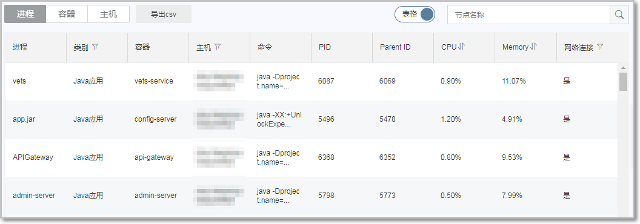Open the 类别 column filter icon
Viewport: 640px width, 224px height.
[95, 47]
